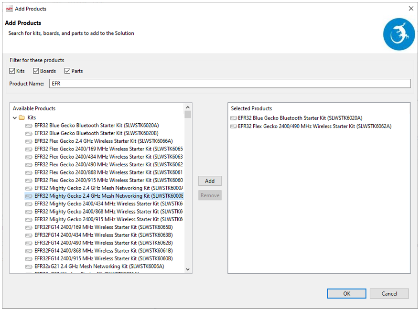Select Blue Gecko SLWSTK6020A text in Selected Products
Viewport: 420px width, 310px height.
[x=300, y=118]
